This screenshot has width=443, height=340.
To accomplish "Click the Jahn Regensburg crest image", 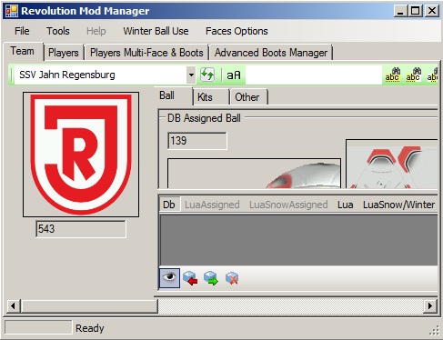I will [x=81, y=155].
